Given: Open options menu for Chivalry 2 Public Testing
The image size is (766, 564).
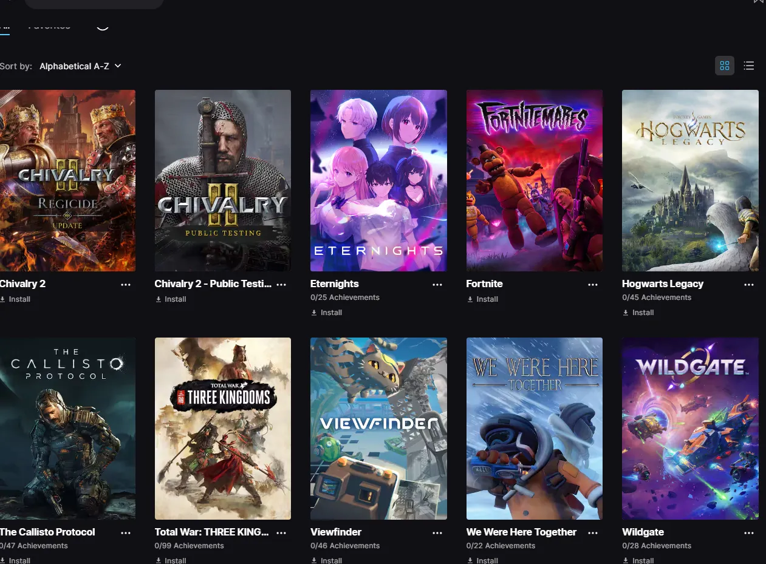Looking at the screenshot, I should pos(281,284).
